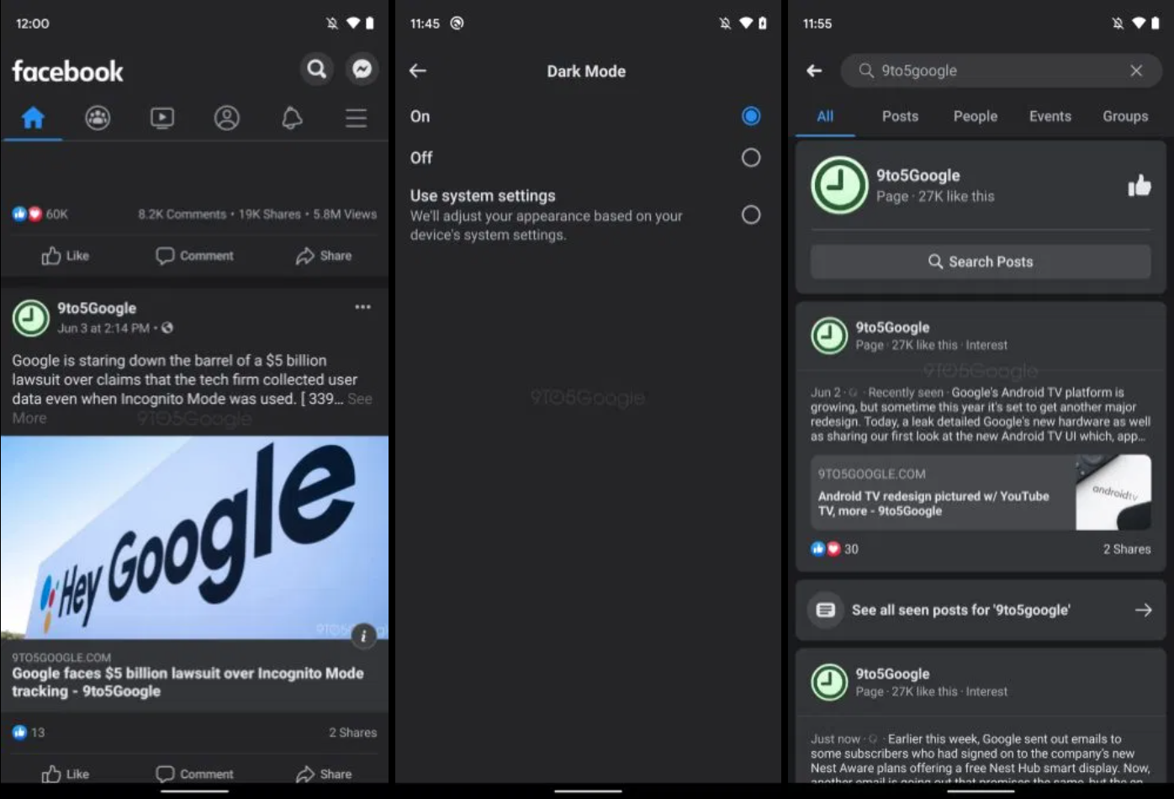Like the top post with 60K reactions
Viewport: 1174px width, 799px height.
(x=66, y=256)
